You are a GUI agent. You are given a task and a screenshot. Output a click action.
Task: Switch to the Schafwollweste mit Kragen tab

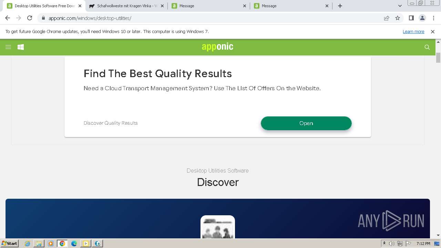tap(127, 6)
